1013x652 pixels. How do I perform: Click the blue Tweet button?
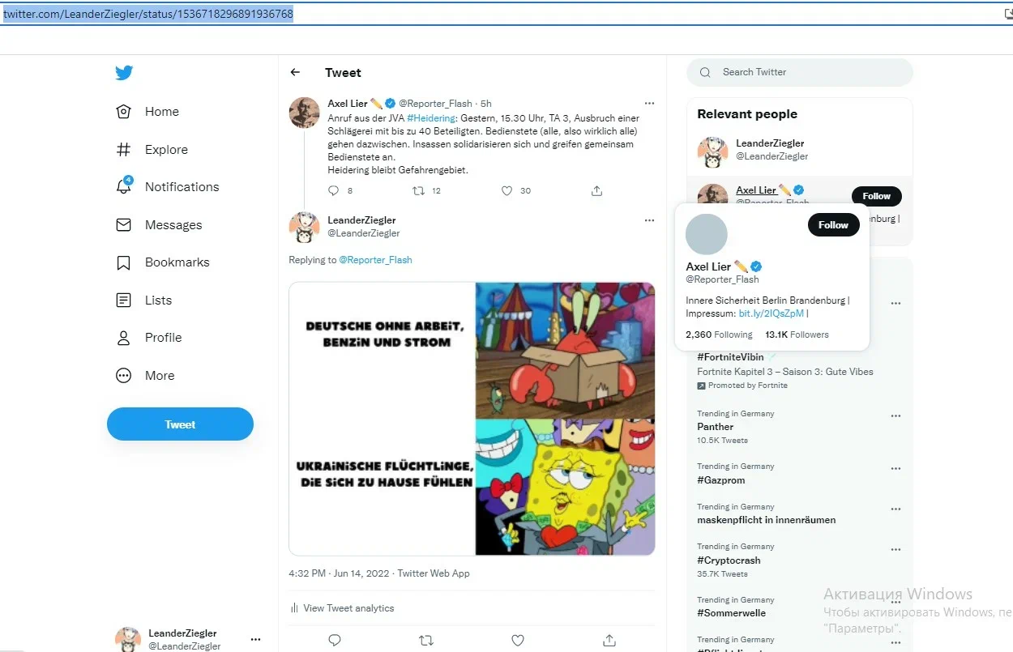180,424
